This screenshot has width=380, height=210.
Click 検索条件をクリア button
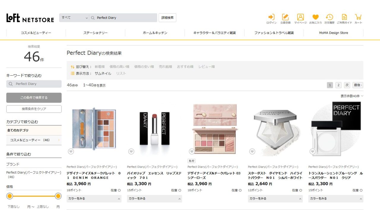[34, 109]
